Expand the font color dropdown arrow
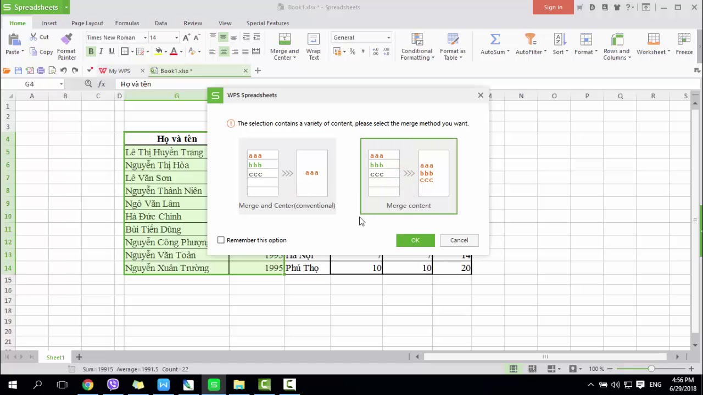The height and width of the screenshot is (395, 703). pyautogui.click(x=181, y=52)
